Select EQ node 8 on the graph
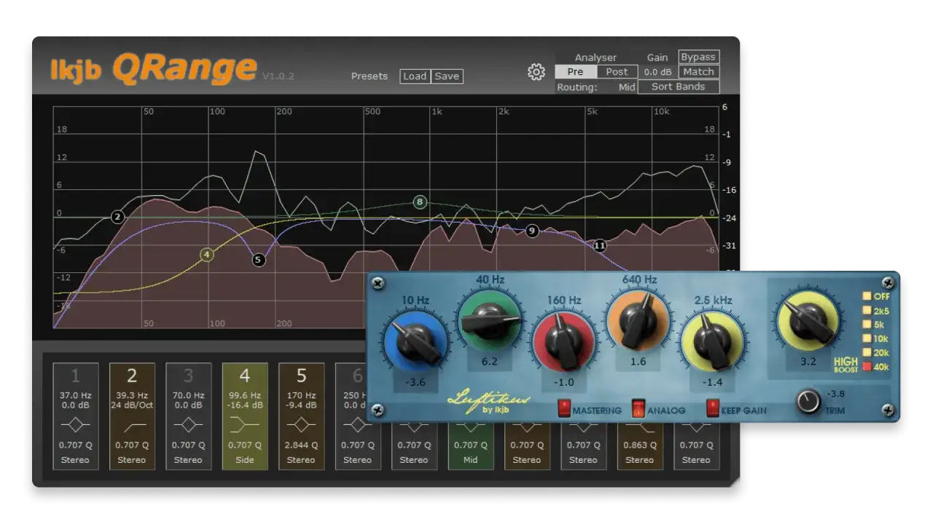The width and height of the screenshot is (933, 524). [420, 202]
